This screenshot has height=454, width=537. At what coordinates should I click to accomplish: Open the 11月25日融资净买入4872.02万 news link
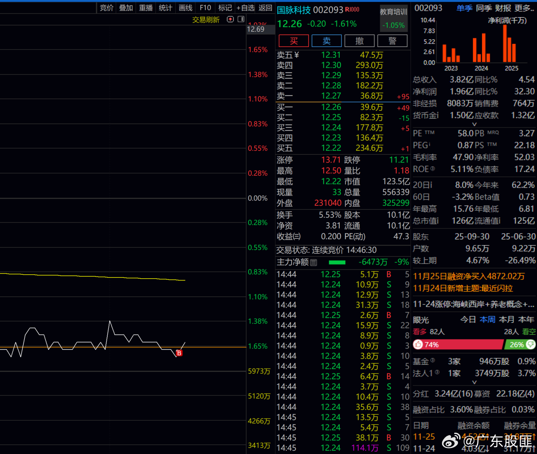click(469, 276)
